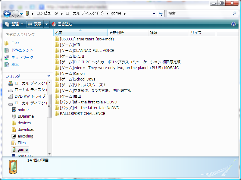Select [ゲーム]AIR folder
This screenshot has height=180, width=241.
coord(70,45)
